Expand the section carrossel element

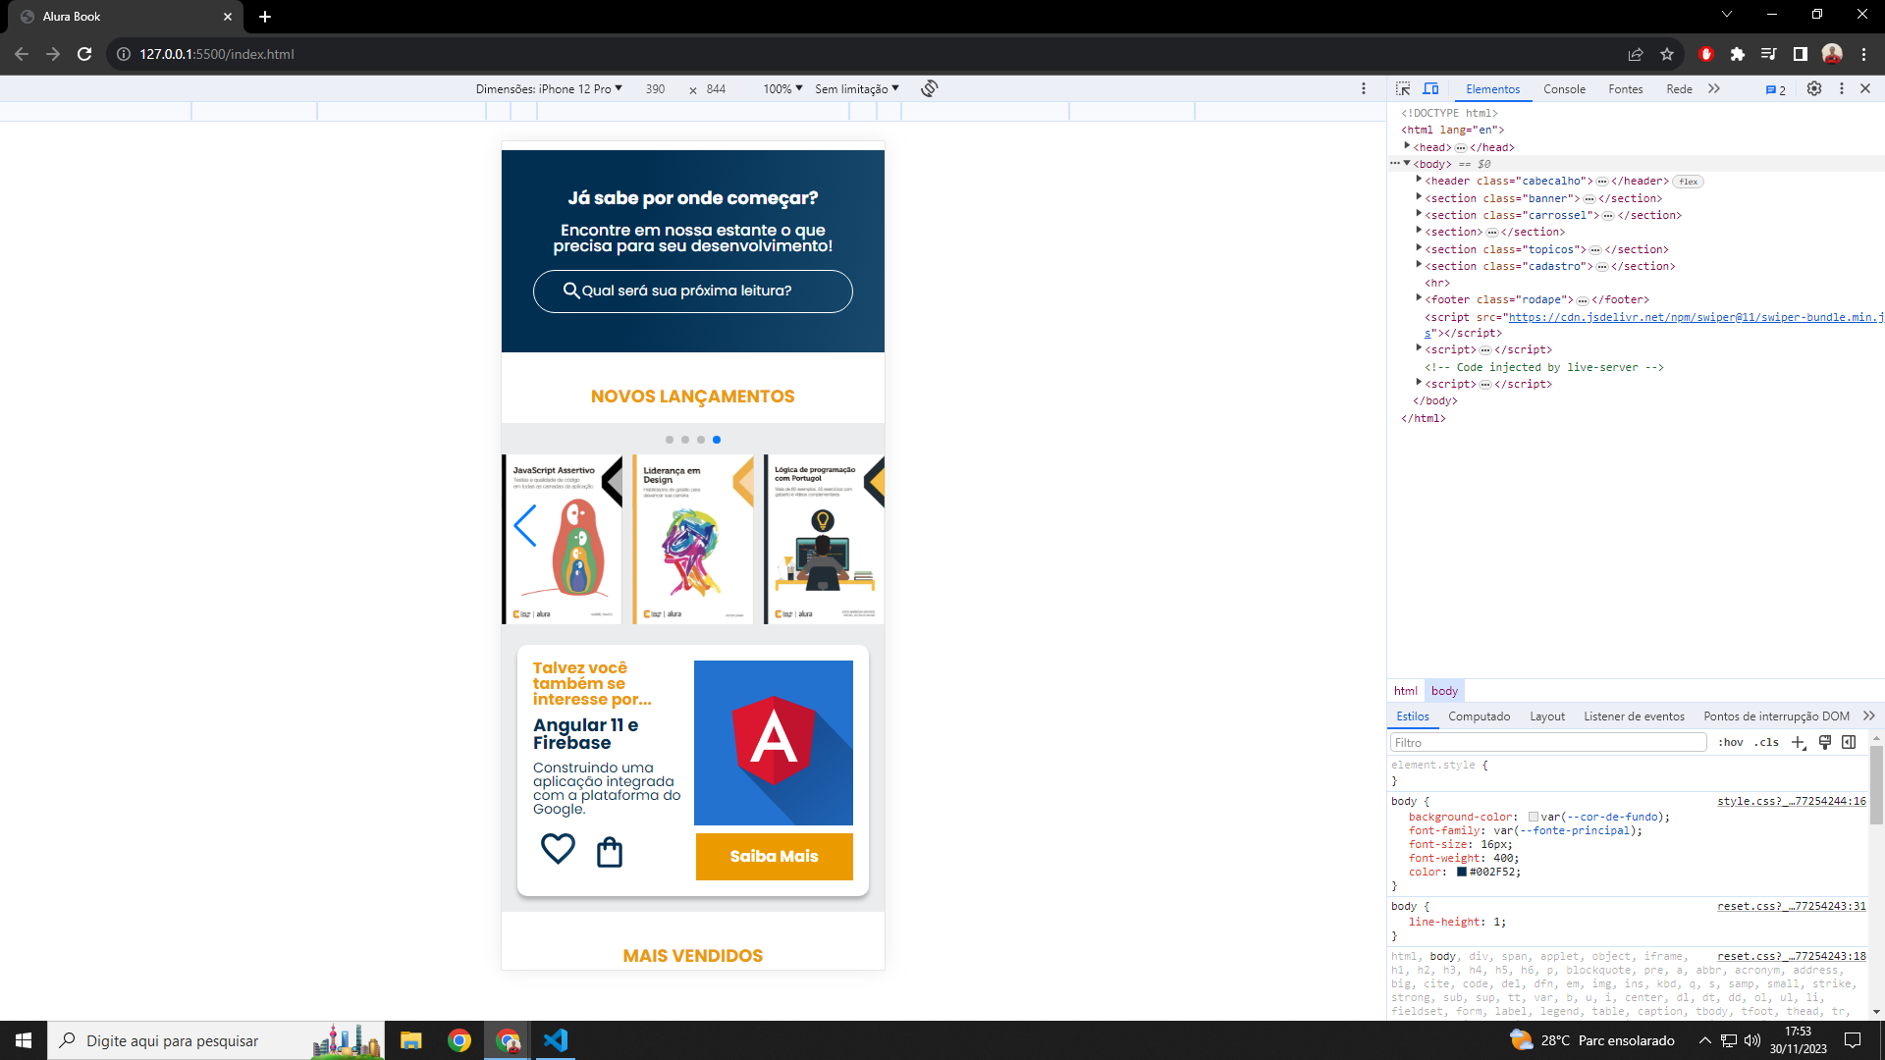(1419, 214)
